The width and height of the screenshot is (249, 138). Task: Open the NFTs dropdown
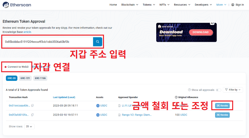click(164, 5)
